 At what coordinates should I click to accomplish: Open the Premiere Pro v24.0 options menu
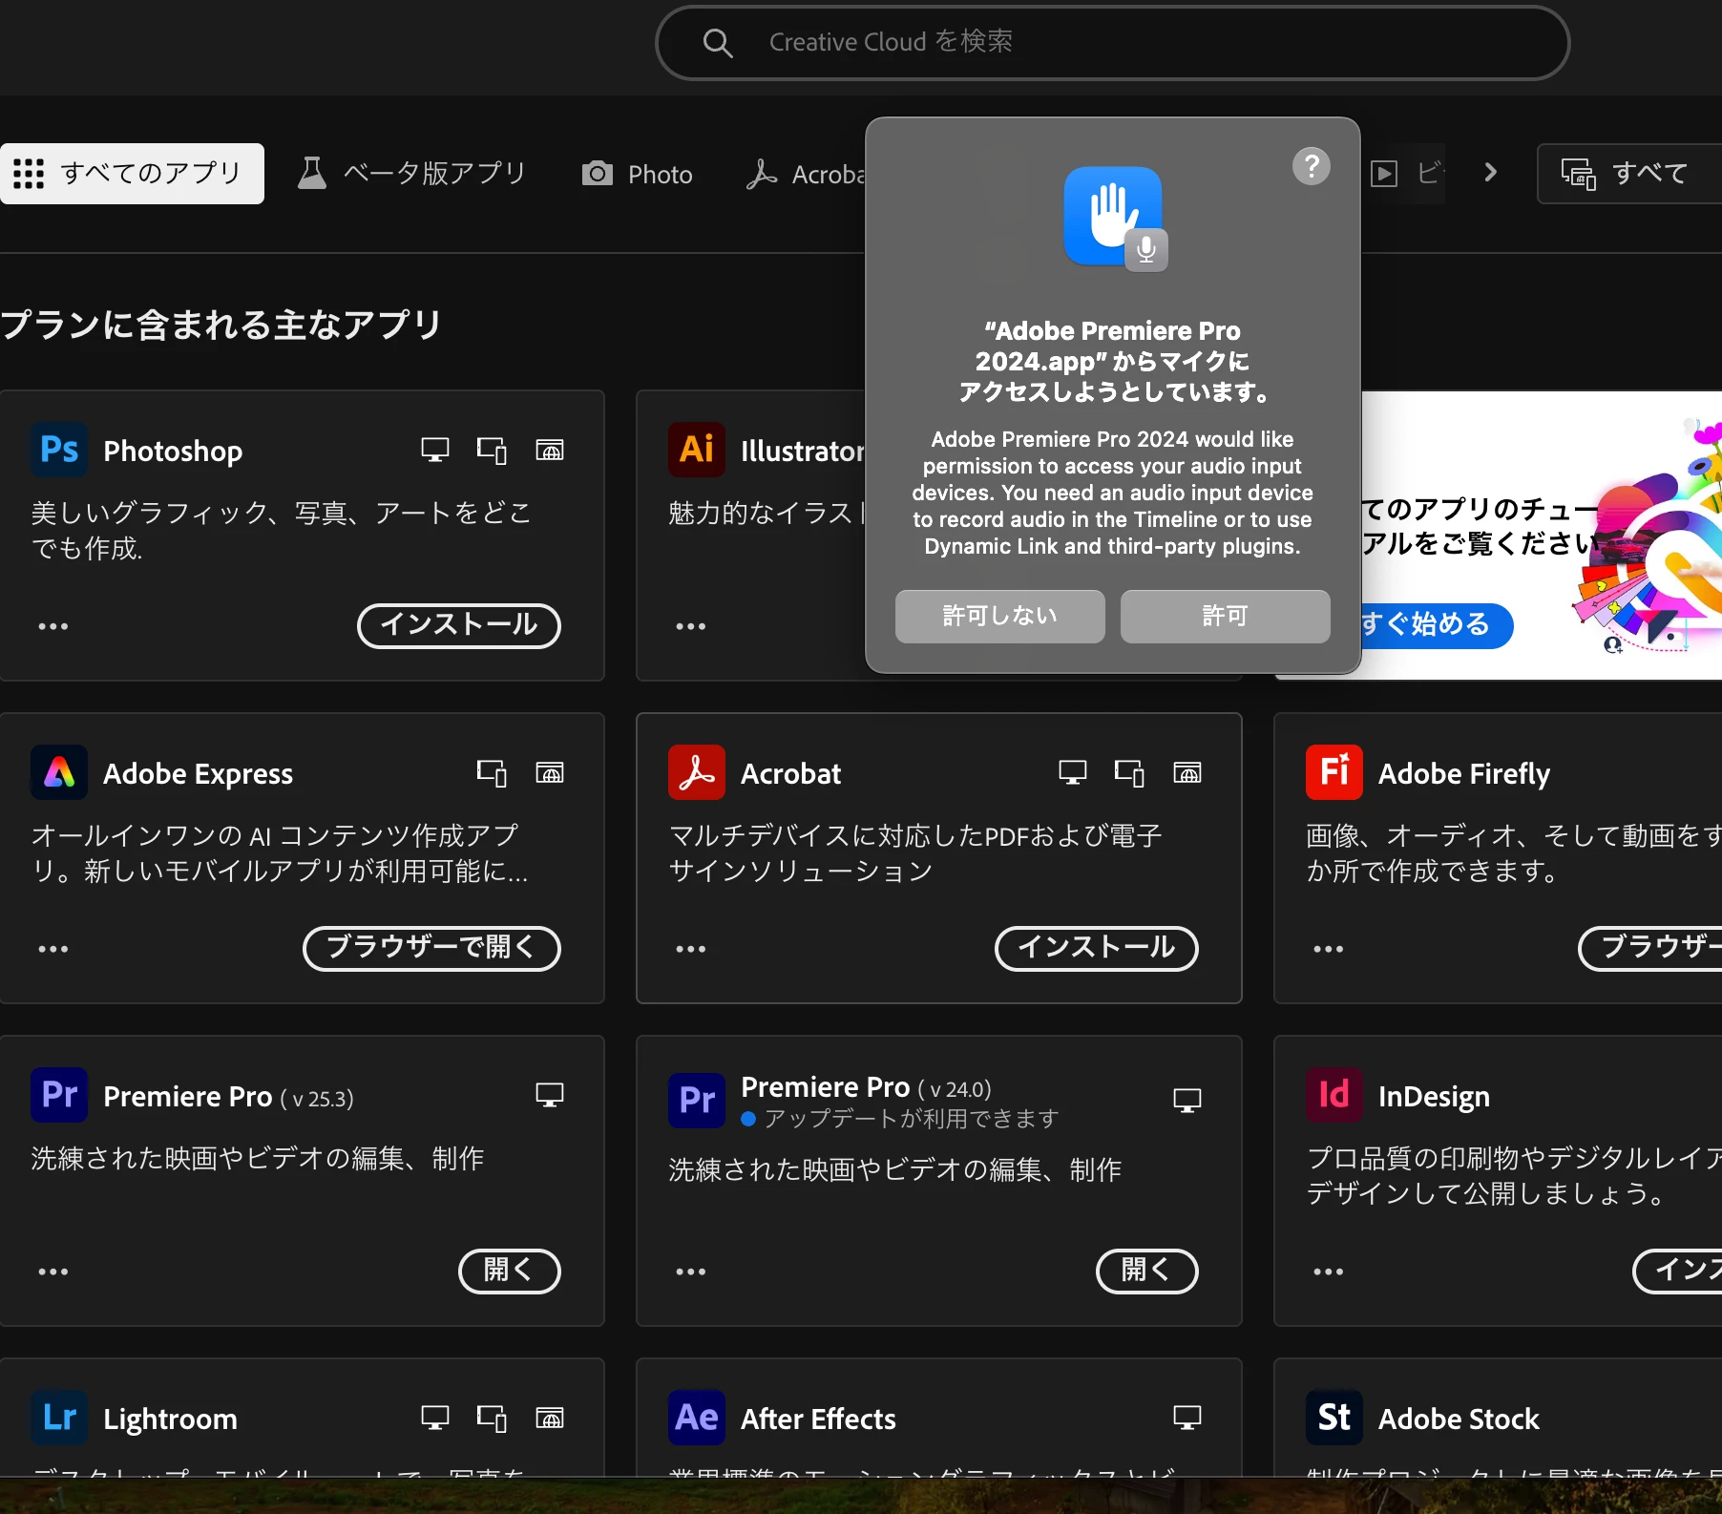(691, 1272)
